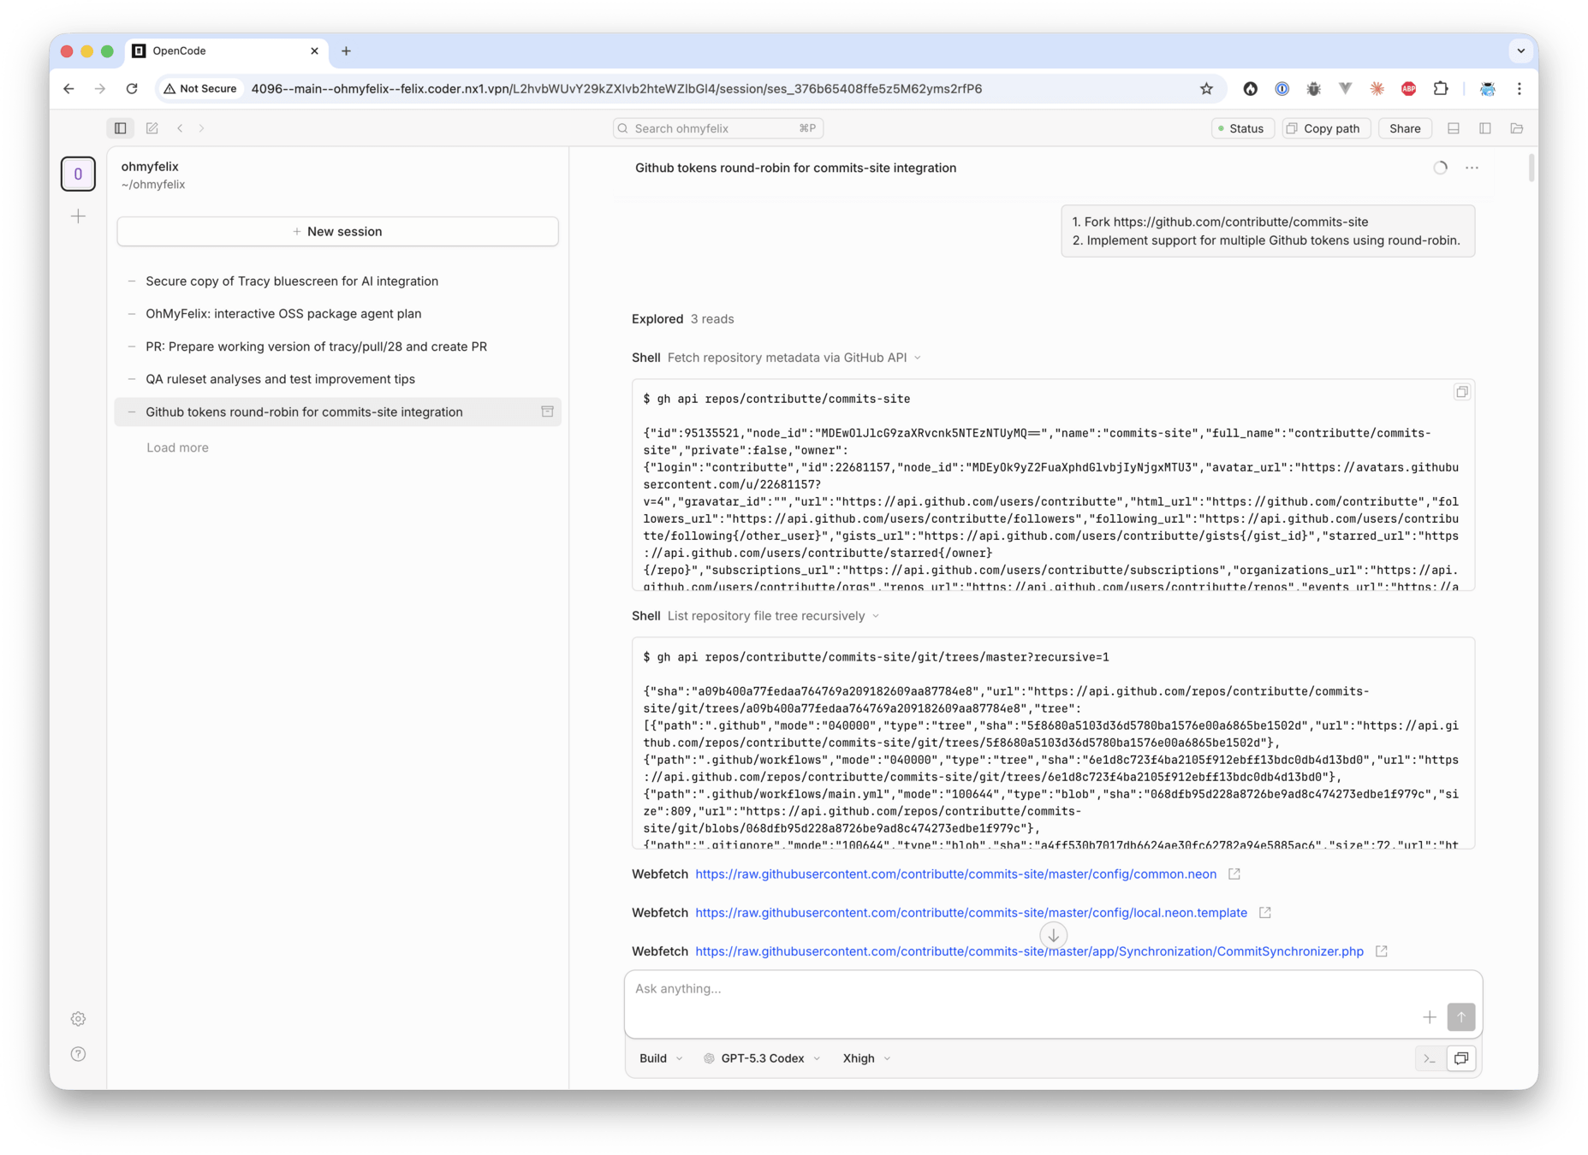
Task: Open the Build agent dropdown
Action: coord(661,1058)
